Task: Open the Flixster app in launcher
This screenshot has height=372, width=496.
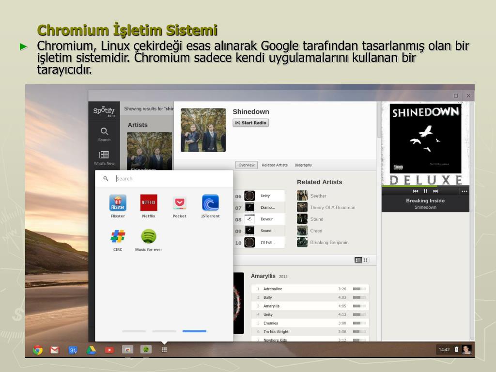Action: 118,203
